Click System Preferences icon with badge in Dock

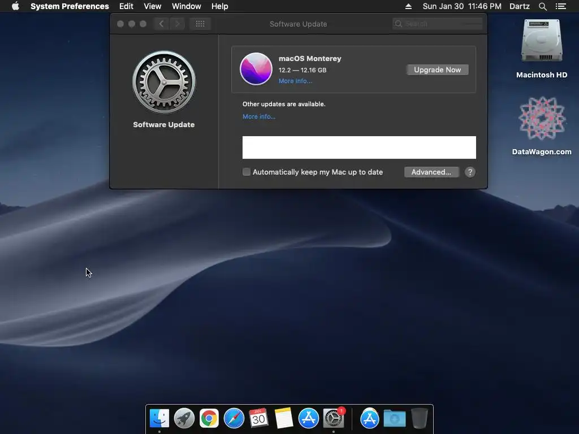pyautogui.click(x=334, y=418)
